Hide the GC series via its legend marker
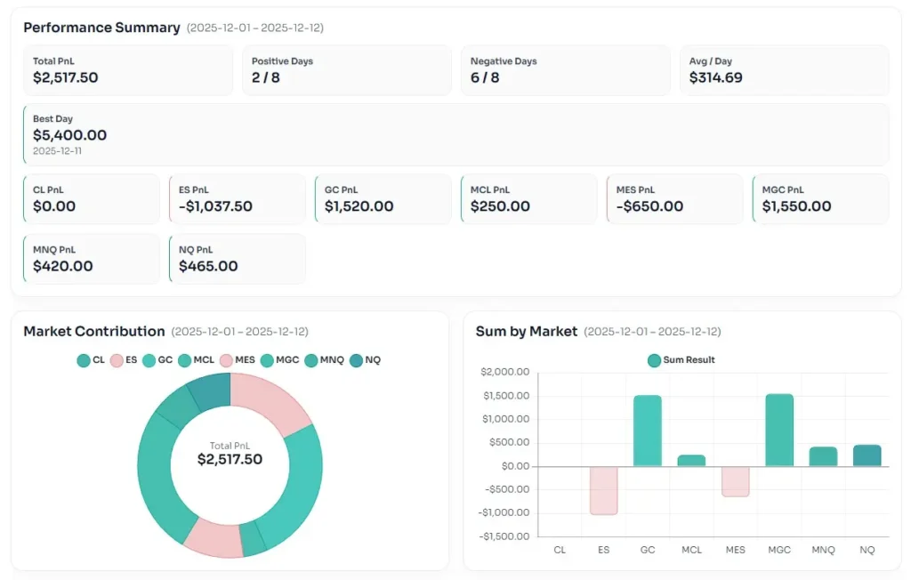911x580 pixels. coord(149,360)
